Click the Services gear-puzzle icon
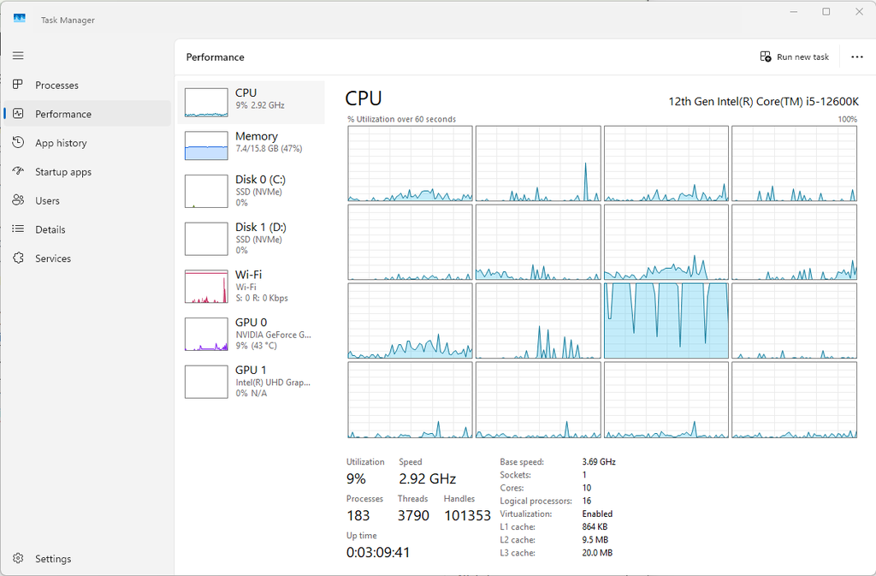This screenshot has height=576, width=876. coord(18,258)
